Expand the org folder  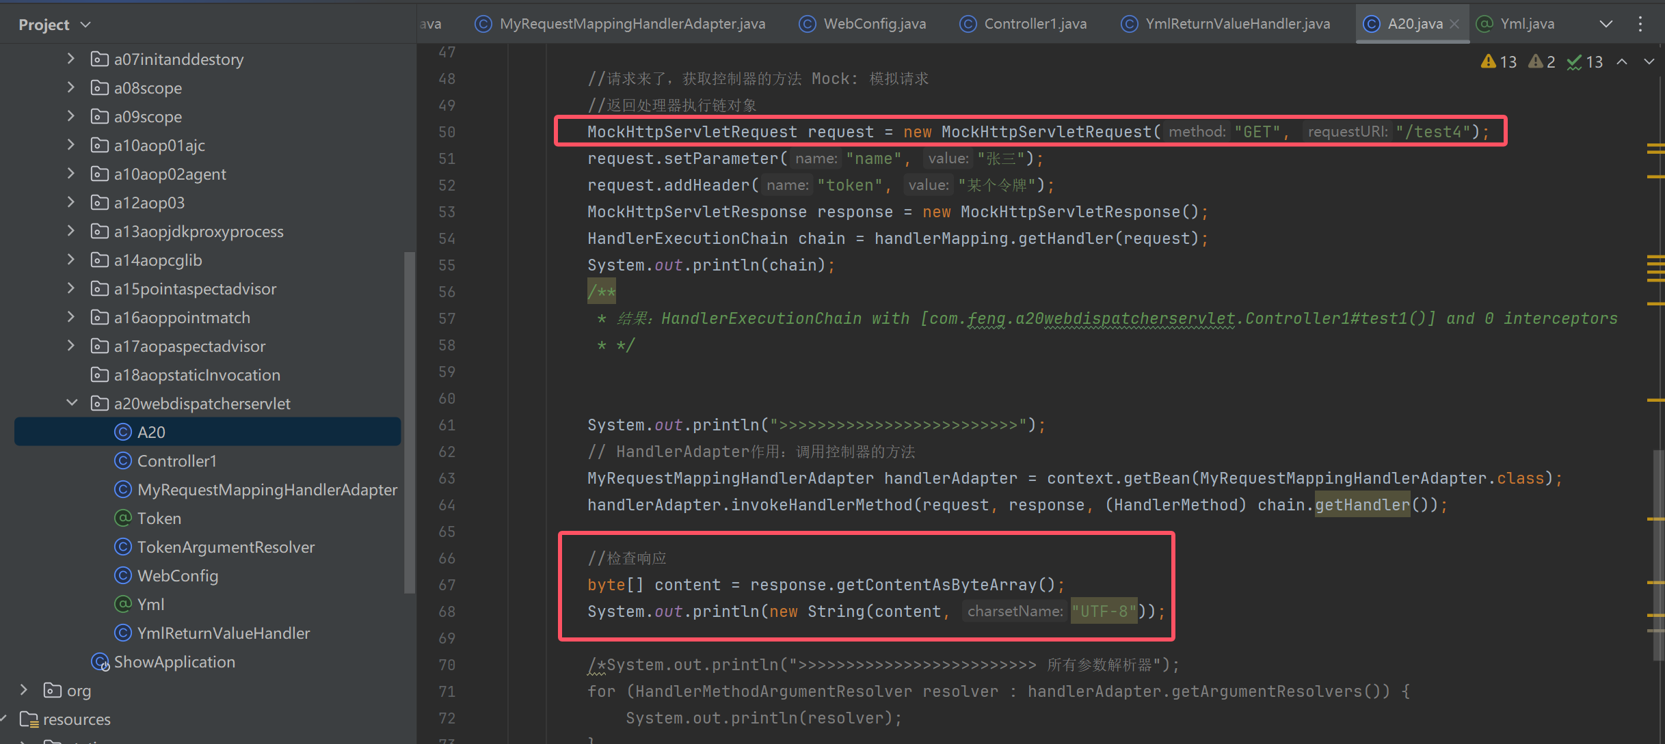tap(24, 690)
